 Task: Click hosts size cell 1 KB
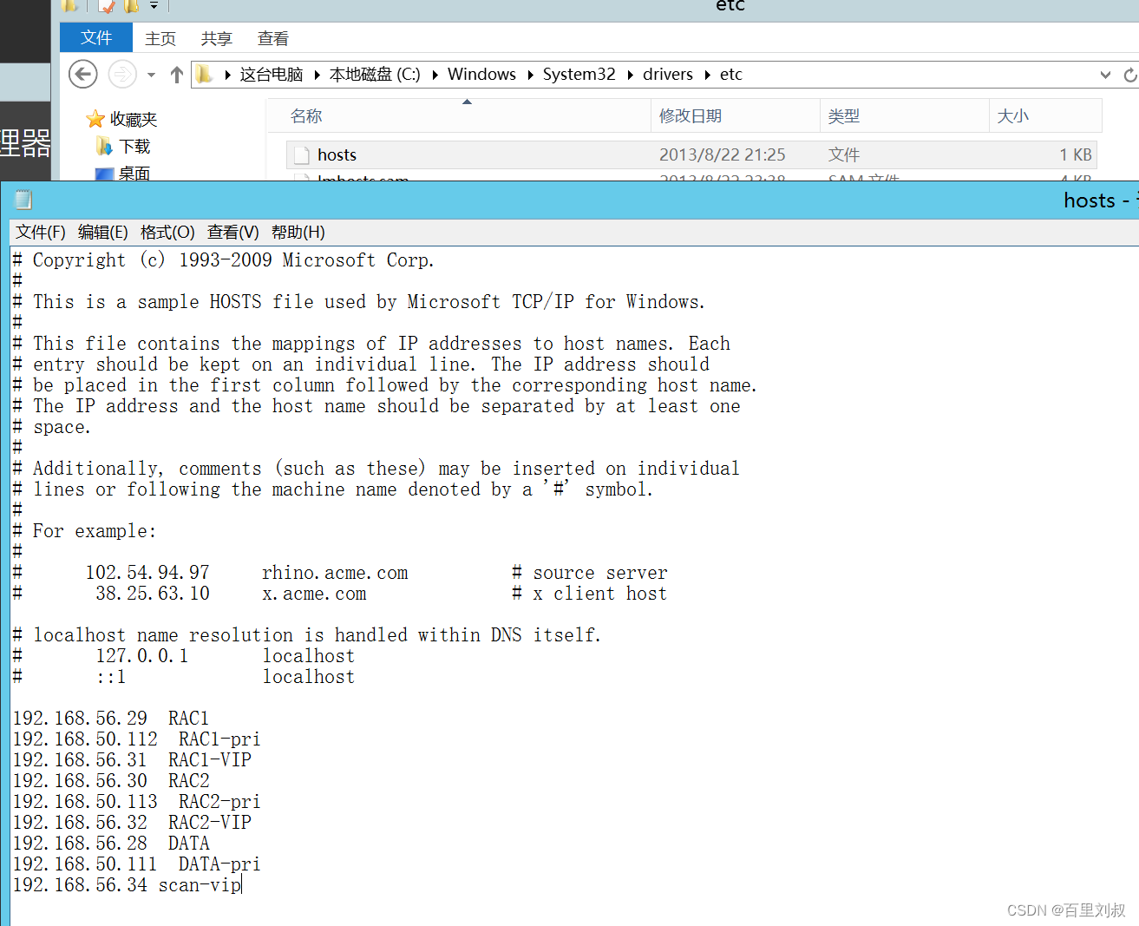tap(1075, 154)
